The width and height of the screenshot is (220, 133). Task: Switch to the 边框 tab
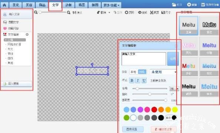pyautogui.click(x=69, y=5)
